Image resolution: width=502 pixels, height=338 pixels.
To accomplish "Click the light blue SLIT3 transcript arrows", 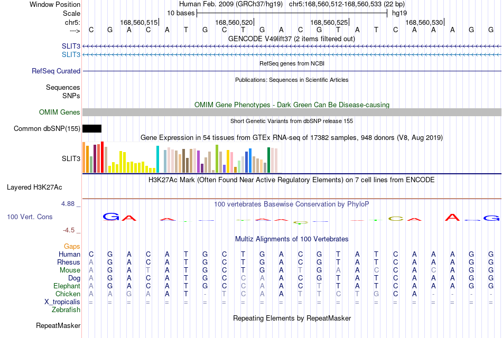I will [292, 55].
